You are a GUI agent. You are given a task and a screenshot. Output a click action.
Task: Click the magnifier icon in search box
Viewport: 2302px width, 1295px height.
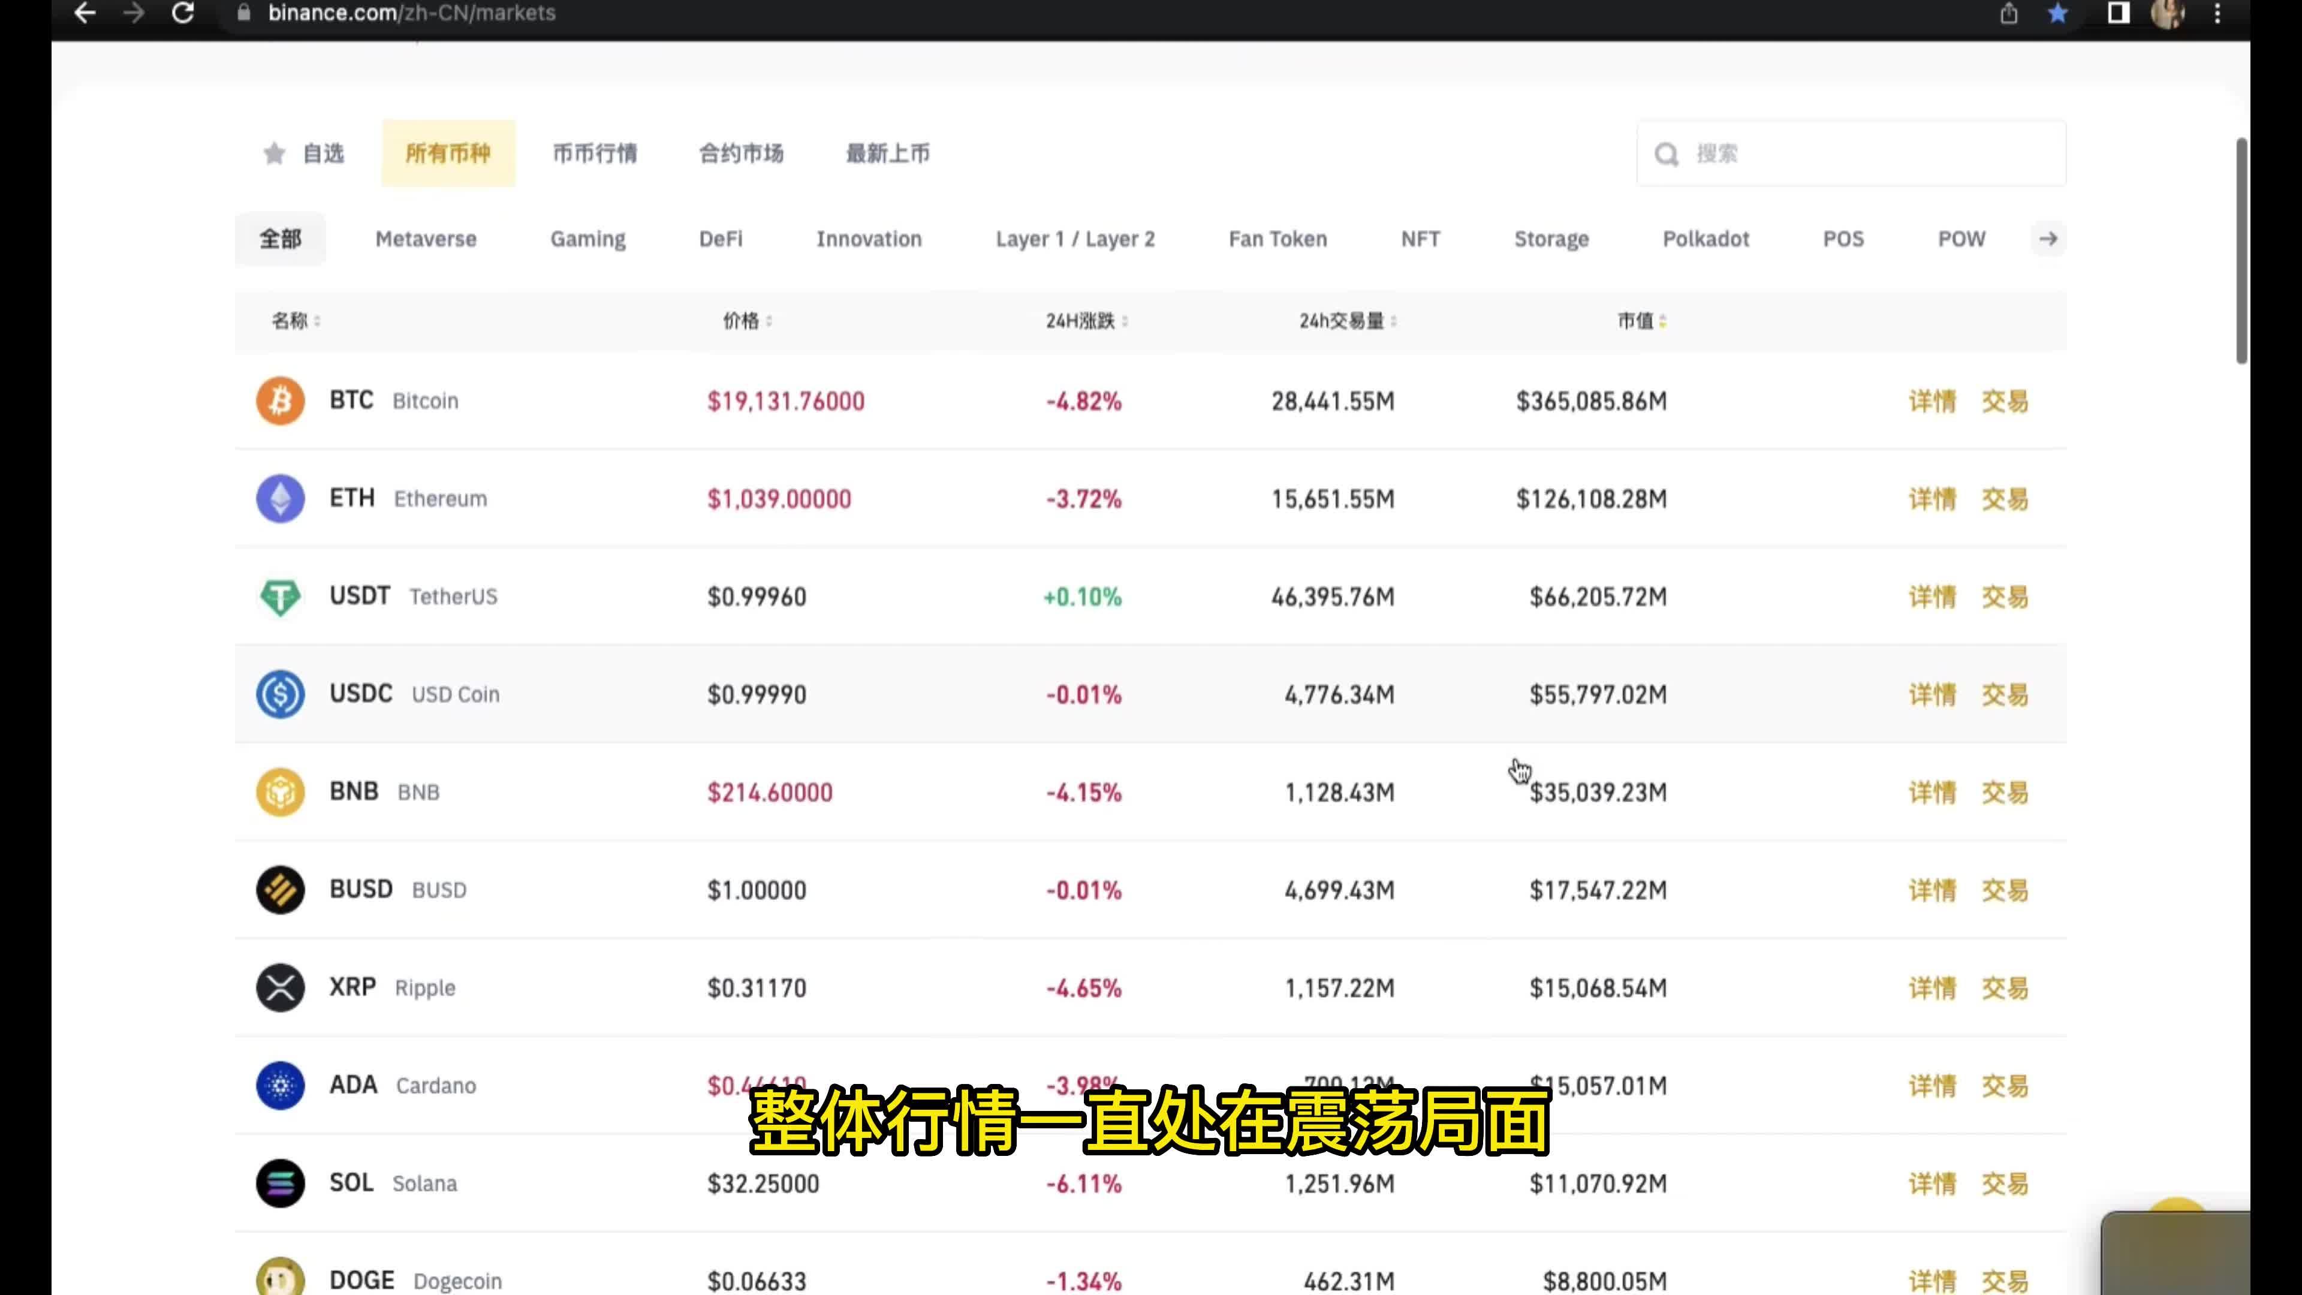[1668, 153]
